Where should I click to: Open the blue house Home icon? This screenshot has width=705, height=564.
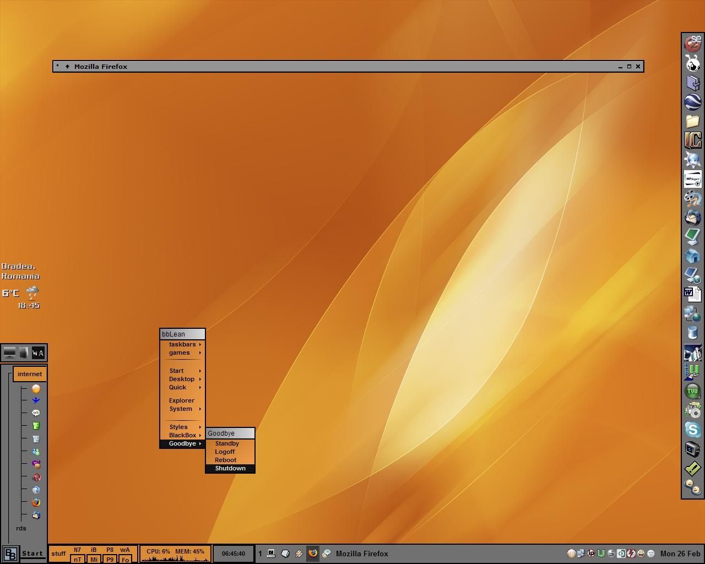coord(692,256)
